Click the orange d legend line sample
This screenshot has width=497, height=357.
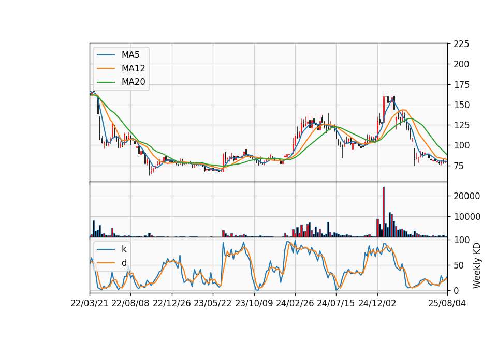[106, 263]
